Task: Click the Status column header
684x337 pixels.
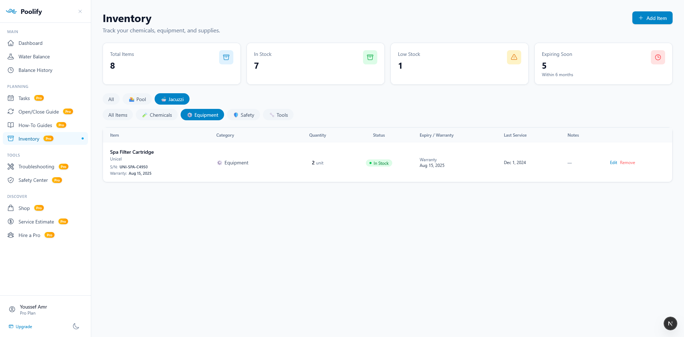Action: (x=379, y=135)
